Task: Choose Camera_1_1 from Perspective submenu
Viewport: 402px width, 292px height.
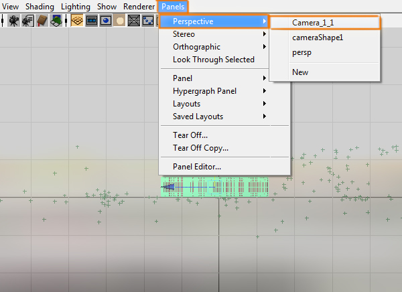Action: click(x=324, y=23)
